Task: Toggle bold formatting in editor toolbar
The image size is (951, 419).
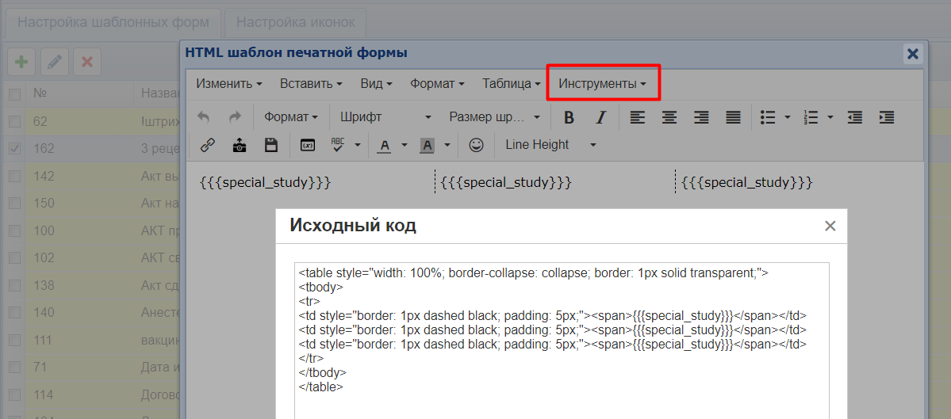Action: click(569, 117)
